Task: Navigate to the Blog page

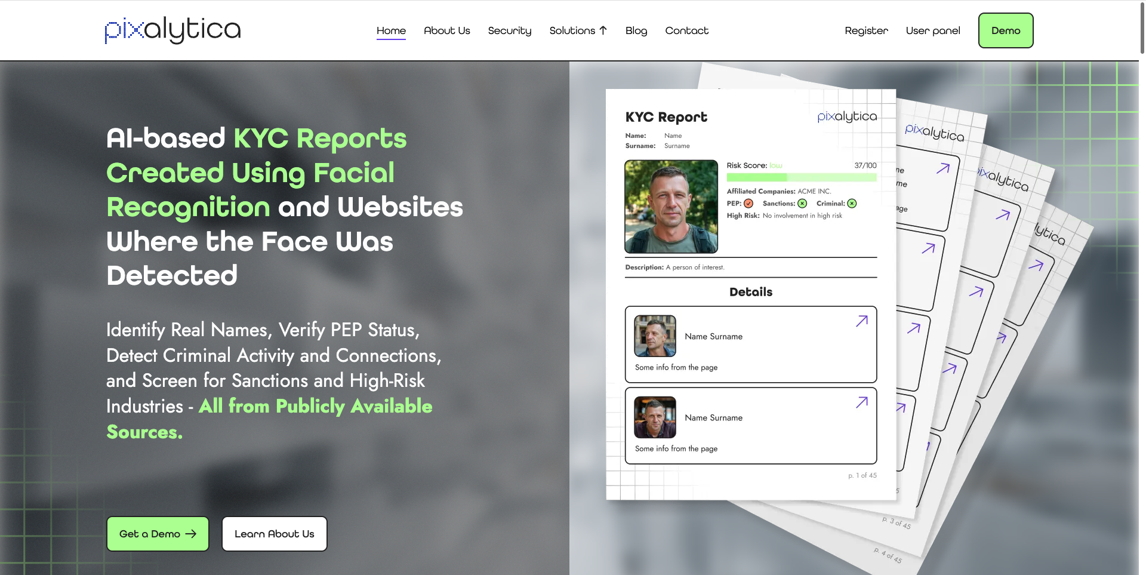Action: (636, 30)
